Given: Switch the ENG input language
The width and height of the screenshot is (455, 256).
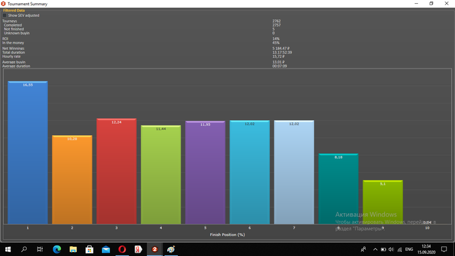Looking at the screenshot, I should (x=409, y=250).
